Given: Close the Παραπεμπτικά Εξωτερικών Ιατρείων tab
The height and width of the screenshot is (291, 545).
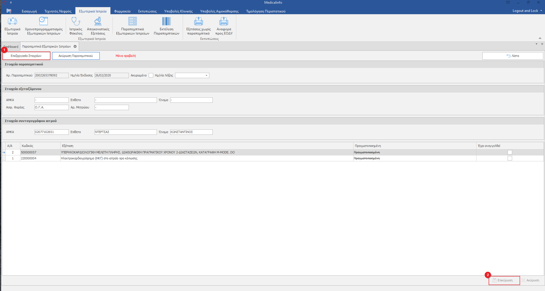Looking at the screenshot, I should [x=75, y=46].
